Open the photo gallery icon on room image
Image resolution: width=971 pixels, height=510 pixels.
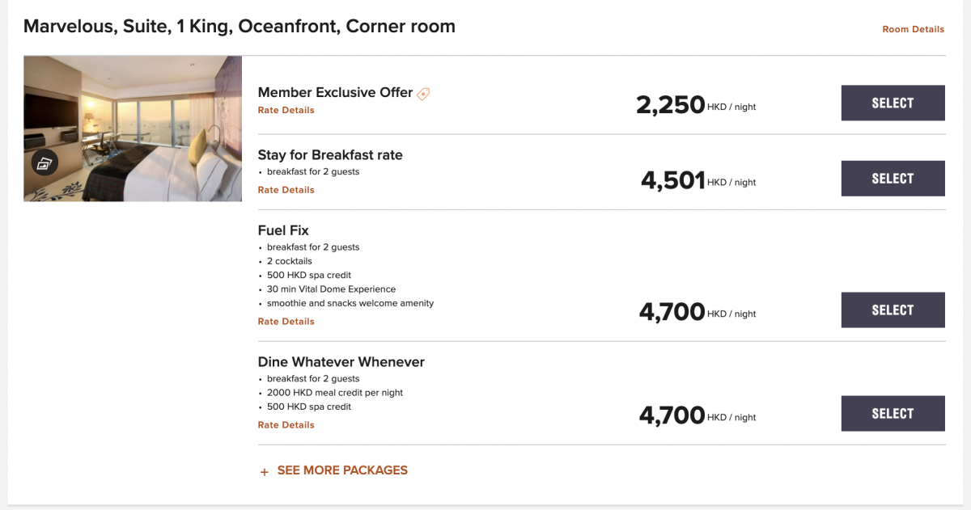45,162
